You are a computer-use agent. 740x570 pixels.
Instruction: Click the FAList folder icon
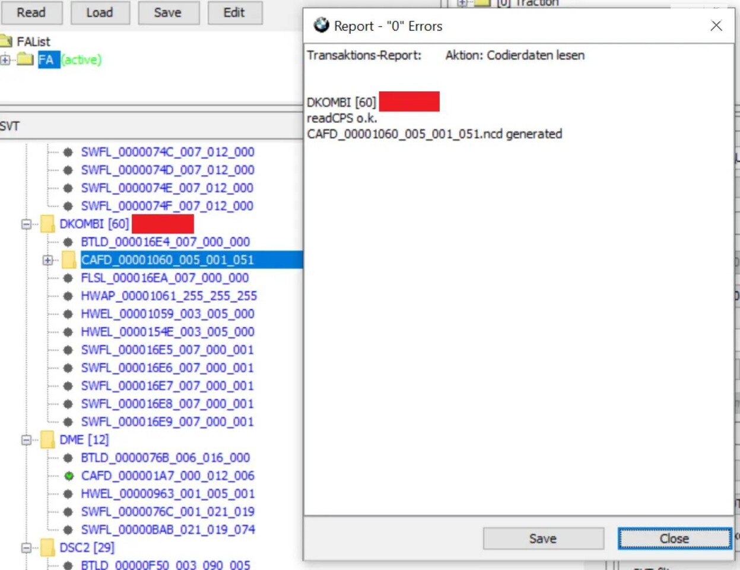click(x=7, y=41)
